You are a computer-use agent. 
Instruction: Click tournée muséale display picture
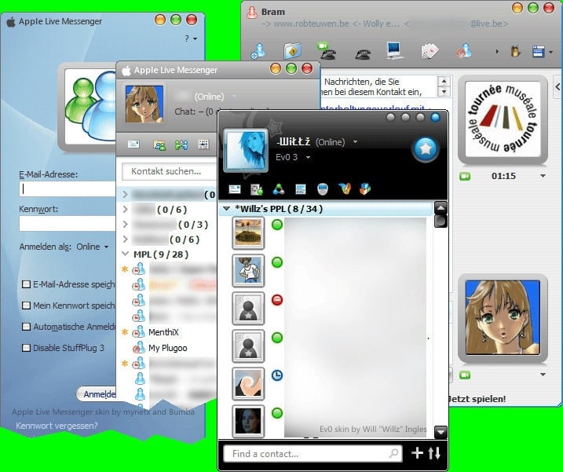point(503,119)
